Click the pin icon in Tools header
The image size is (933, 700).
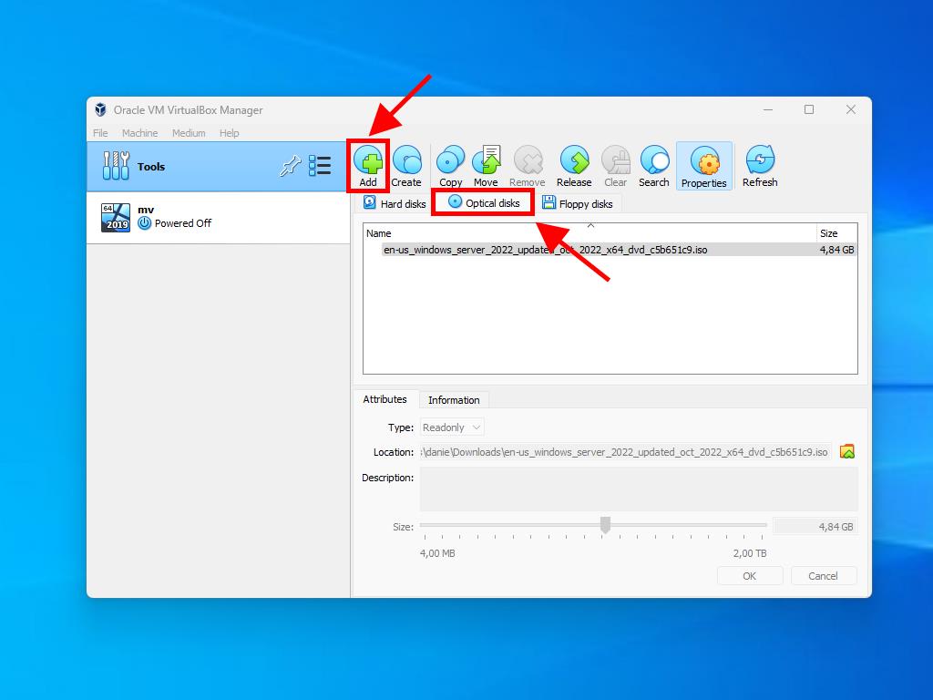(289, 166)
